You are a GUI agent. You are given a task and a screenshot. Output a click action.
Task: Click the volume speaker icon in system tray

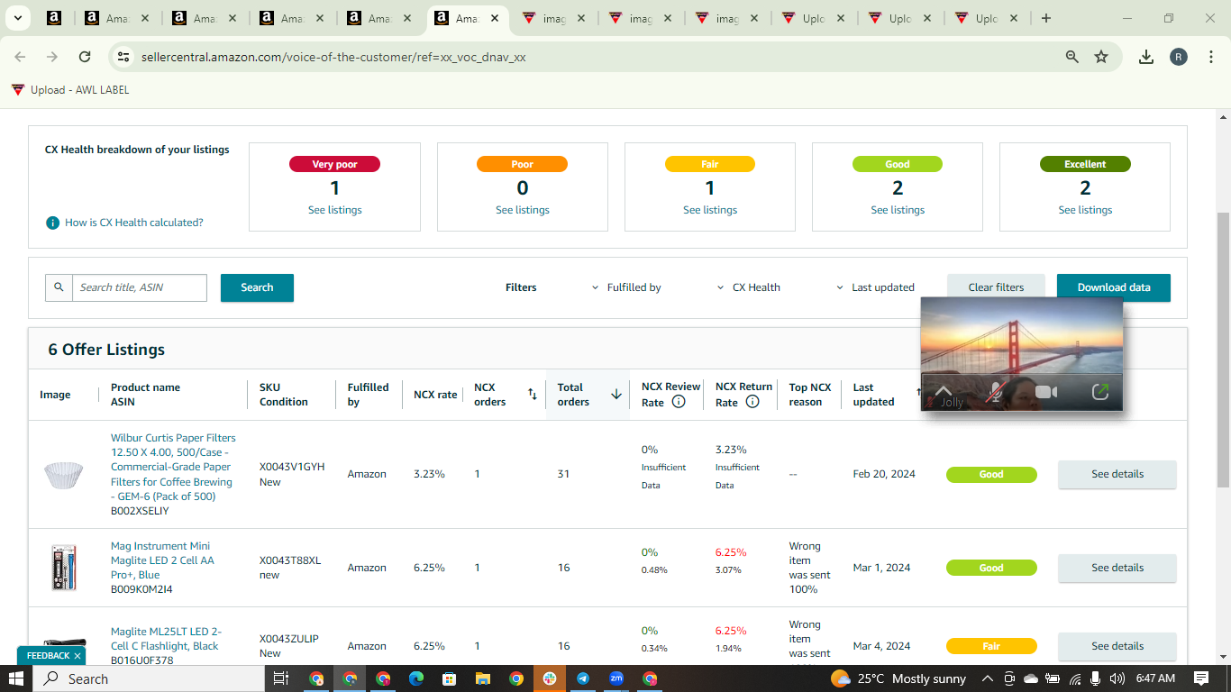pyautogui.click(x=1117, y=678)
